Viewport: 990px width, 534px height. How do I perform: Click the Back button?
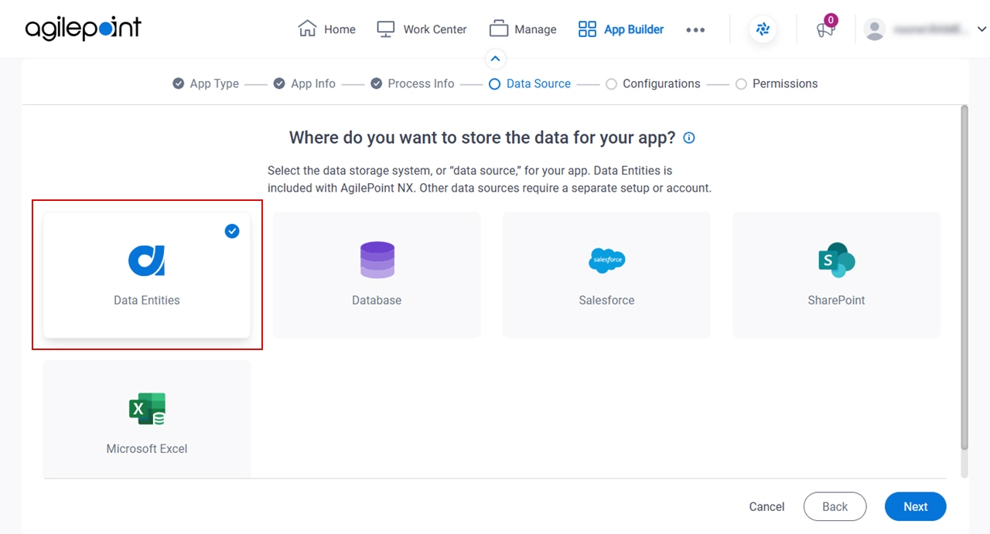pos(835,507)
